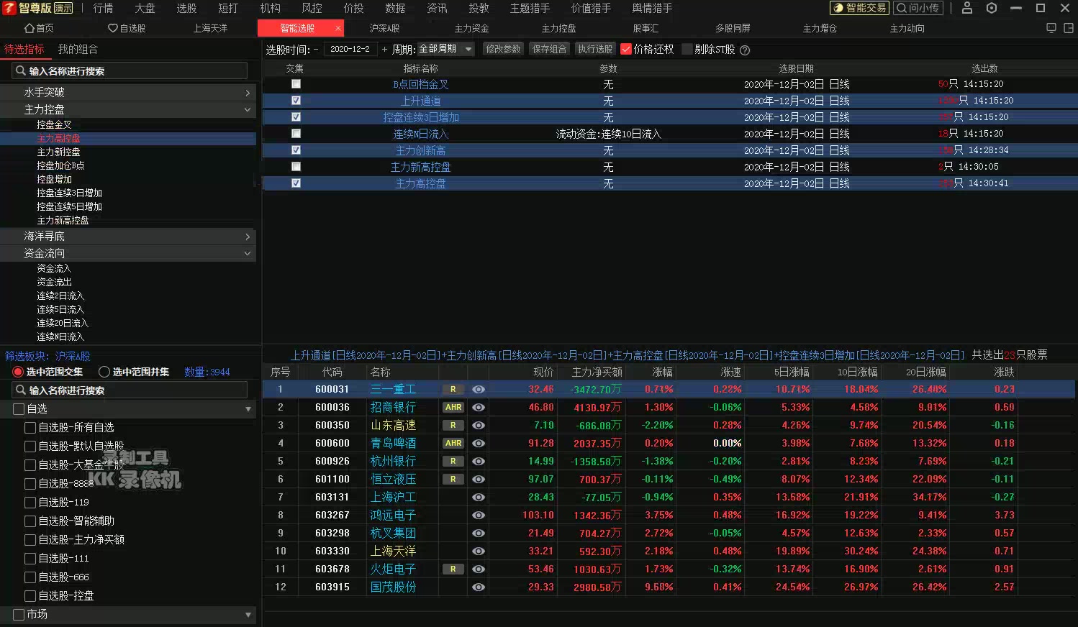Click the help question mark icon
The width and height of the screenshot is (1078, 627).
[x=745, y=50]
